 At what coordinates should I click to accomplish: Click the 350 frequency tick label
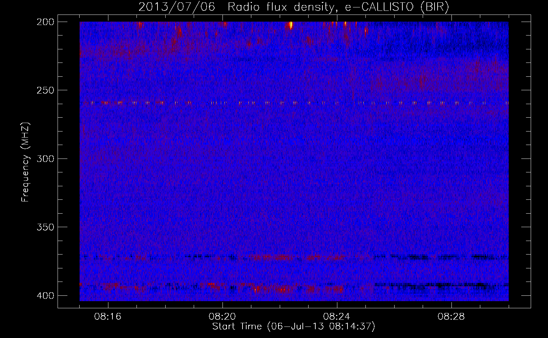[45, 227]
